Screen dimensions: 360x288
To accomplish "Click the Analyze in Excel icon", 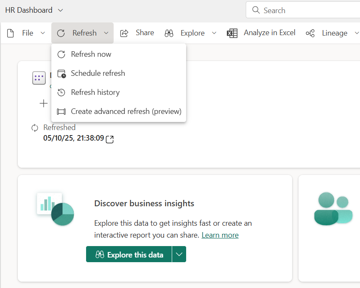I will pos(232,33).
